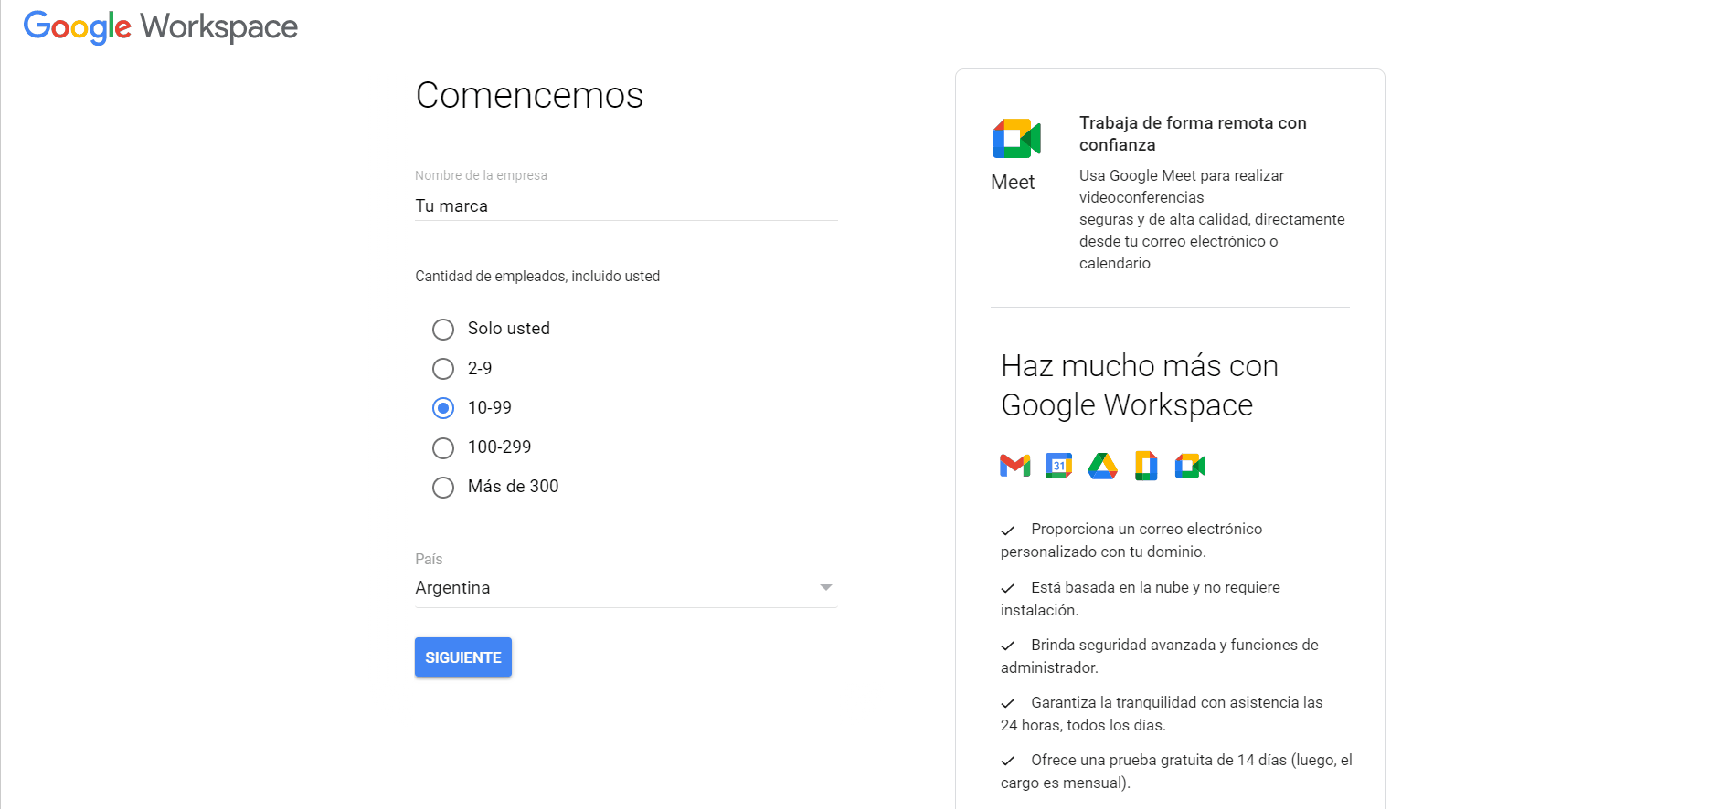Click the small Meet icon in the apps row
Image resolution: width=1720 pixels, height=809 pixels.
[1190, 466]
